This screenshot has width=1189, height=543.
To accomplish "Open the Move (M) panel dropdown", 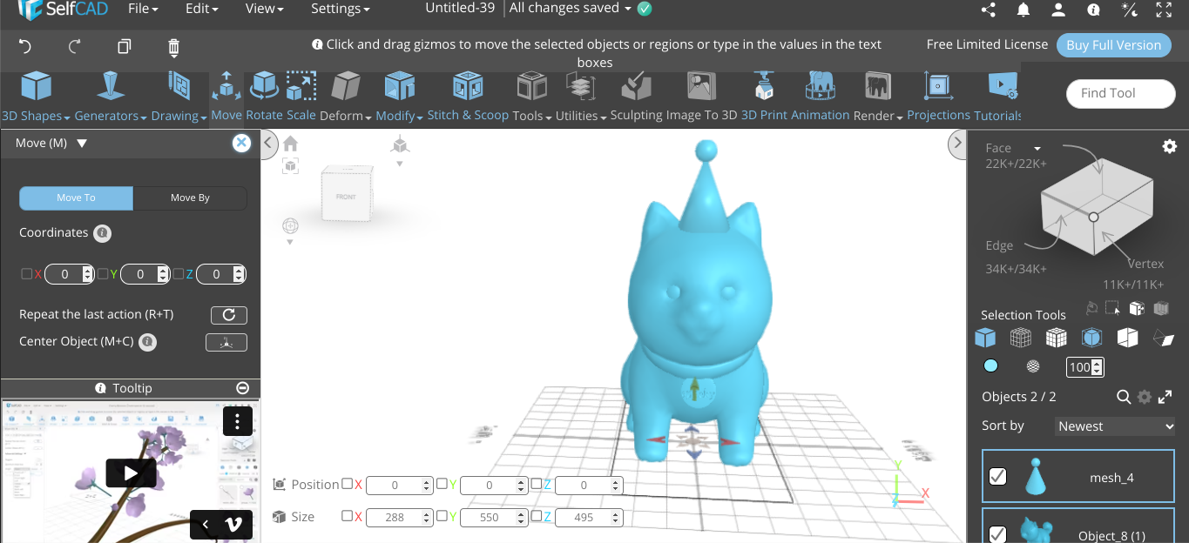I will [x=82, y=144].
